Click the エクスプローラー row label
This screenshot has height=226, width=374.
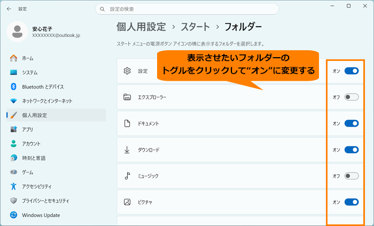(x=152, y=97)
